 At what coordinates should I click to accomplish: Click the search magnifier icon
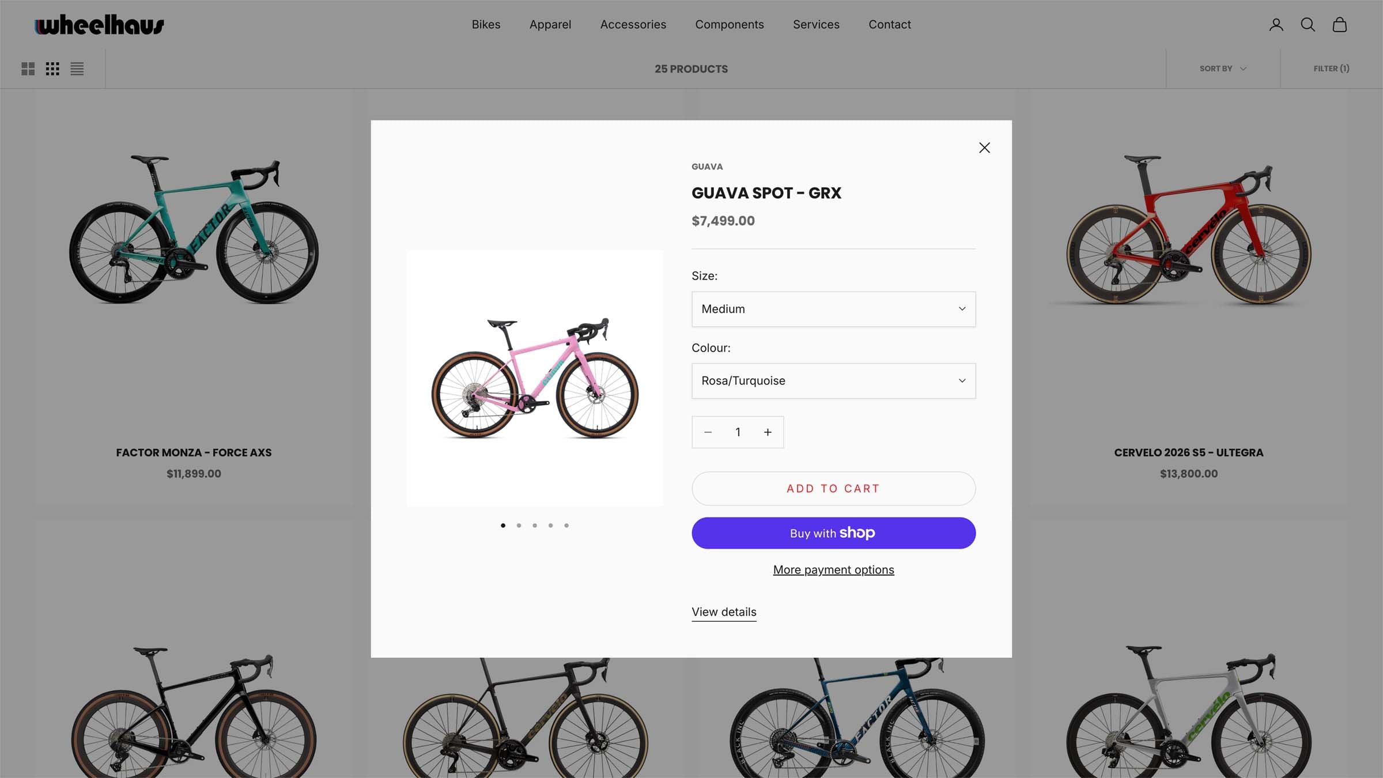pos(1308,25)
